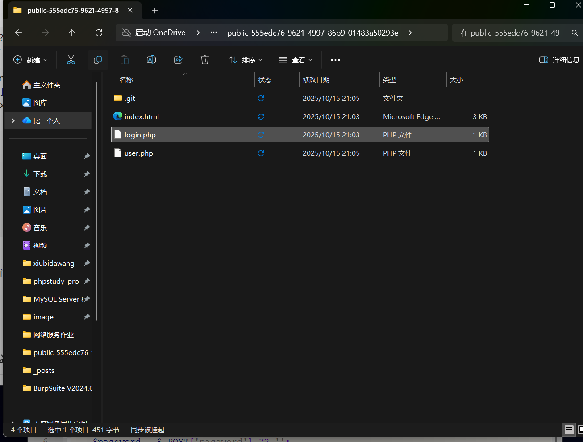Viewport: 583px width, 442px height.
Task: Expand the 比 - 个人 OneDrive tree node
Action: pos(13,120)
